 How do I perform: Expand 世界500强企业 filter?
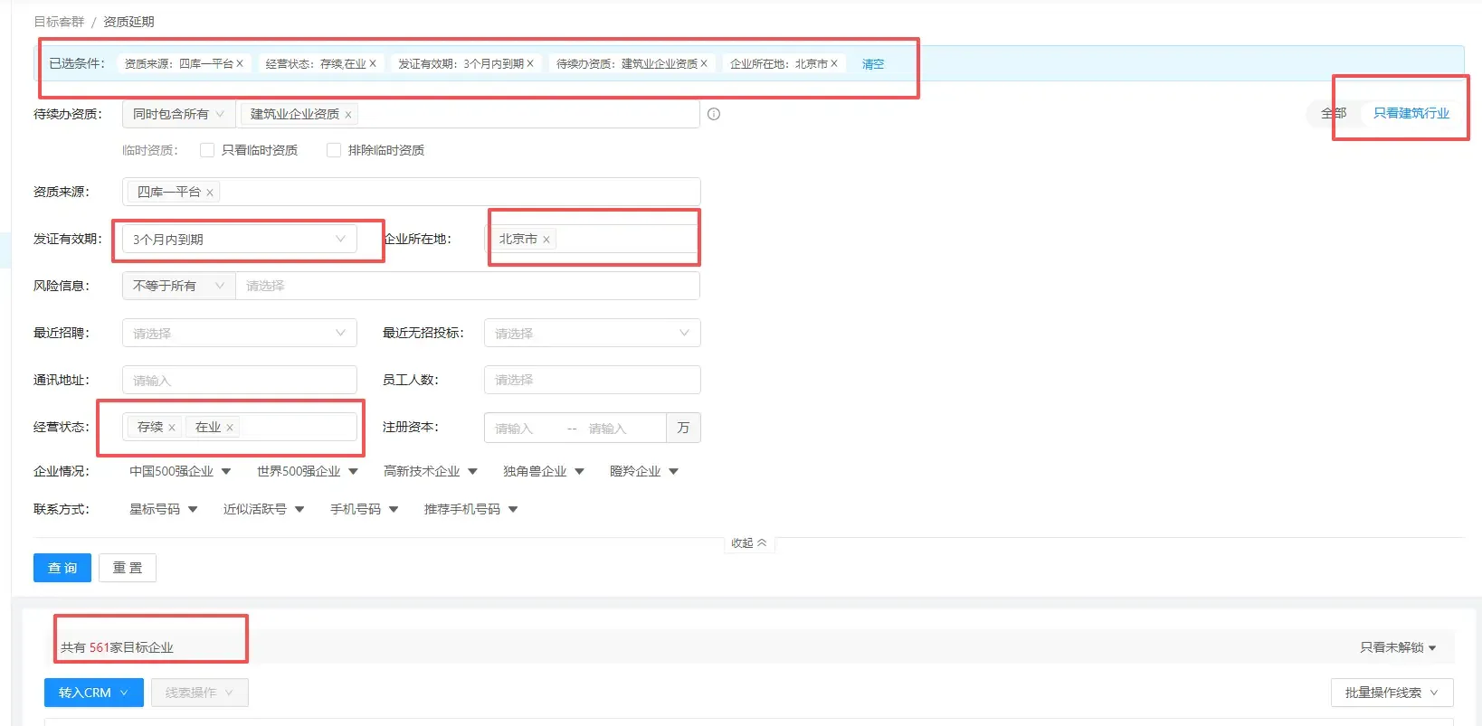pyautogui.click(x=308, y=471)
